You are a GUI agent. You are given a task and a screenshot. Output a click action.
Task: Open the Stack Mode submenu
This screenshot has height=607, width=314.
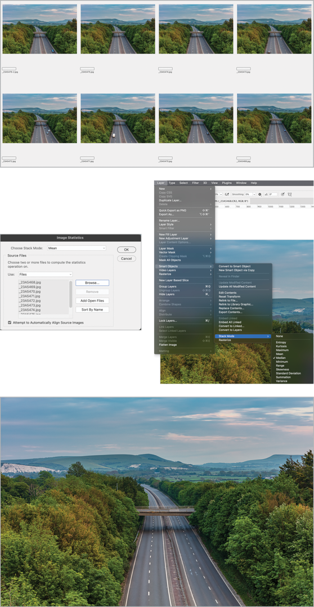pyautogui.click(x=243, y=336)
